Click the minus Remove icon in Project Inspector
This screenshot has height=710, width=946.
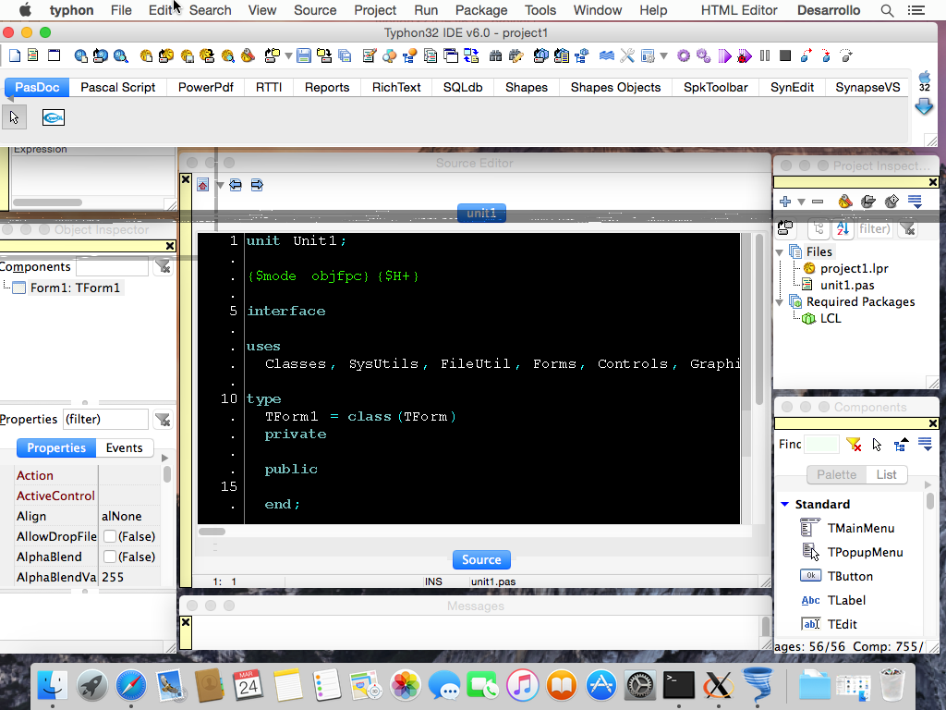click(818, 202)
